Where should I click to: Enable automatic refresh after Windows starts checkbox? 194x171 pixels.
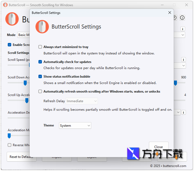tap(40, 92)
